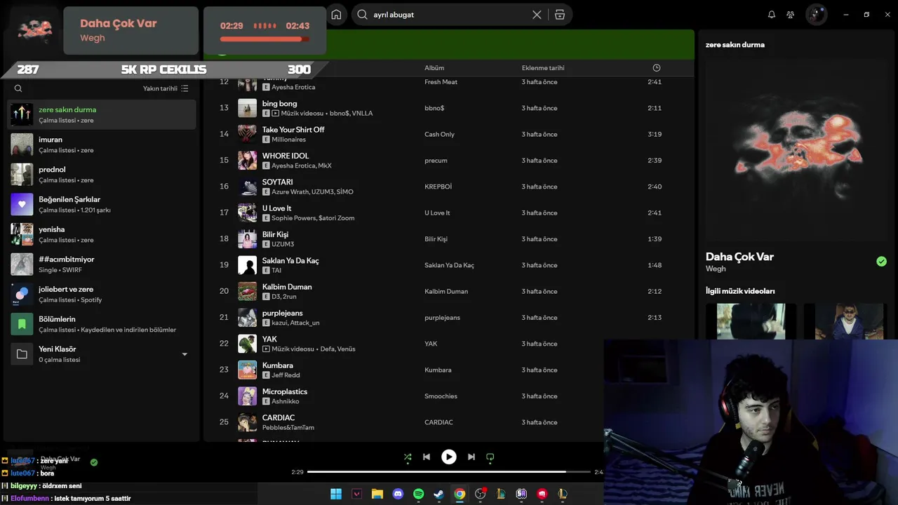The height and width of the screenshot is (505, 898).
Task: Open the Friend Activity icon
Action: click(791, 15)
